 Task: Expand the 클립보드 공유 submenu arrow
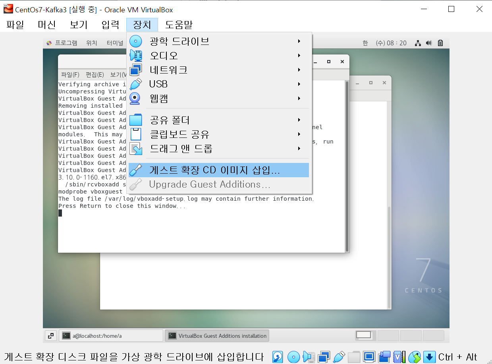(x=299, y=134)
